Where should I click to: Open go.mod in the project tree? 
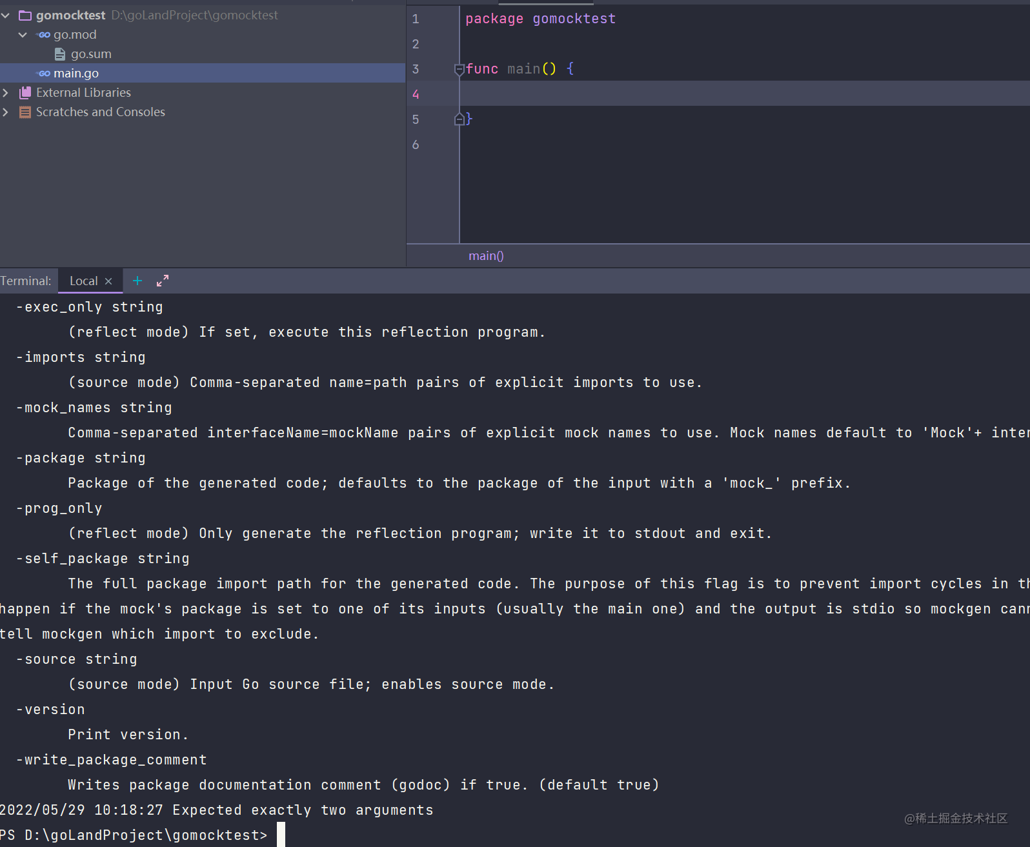click(75, 35)
